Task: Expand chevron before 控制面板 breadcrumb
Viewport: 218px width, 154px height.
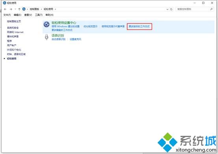Action: (27, 9)
